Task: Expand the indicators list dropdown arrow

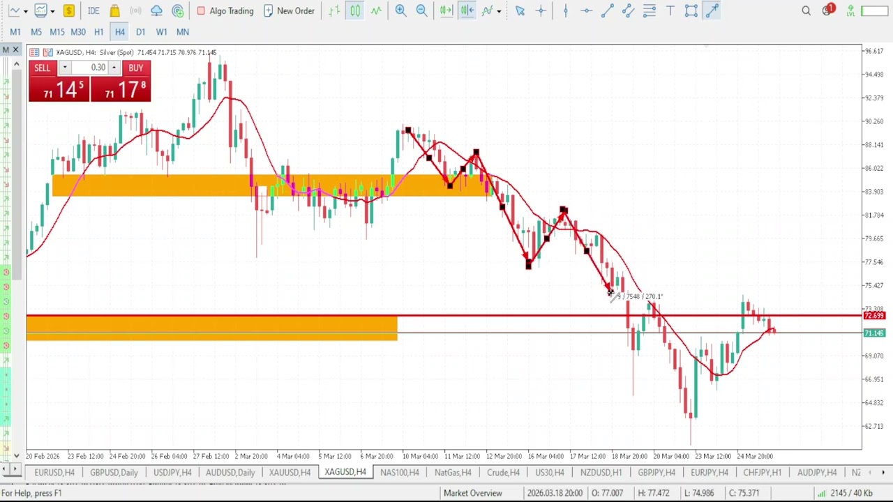Action: pyautogui.click(x=499, y=11)
